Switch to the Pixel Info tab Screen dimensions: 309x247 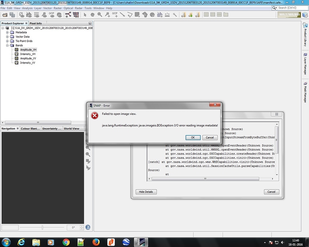(x=36, y=23)
